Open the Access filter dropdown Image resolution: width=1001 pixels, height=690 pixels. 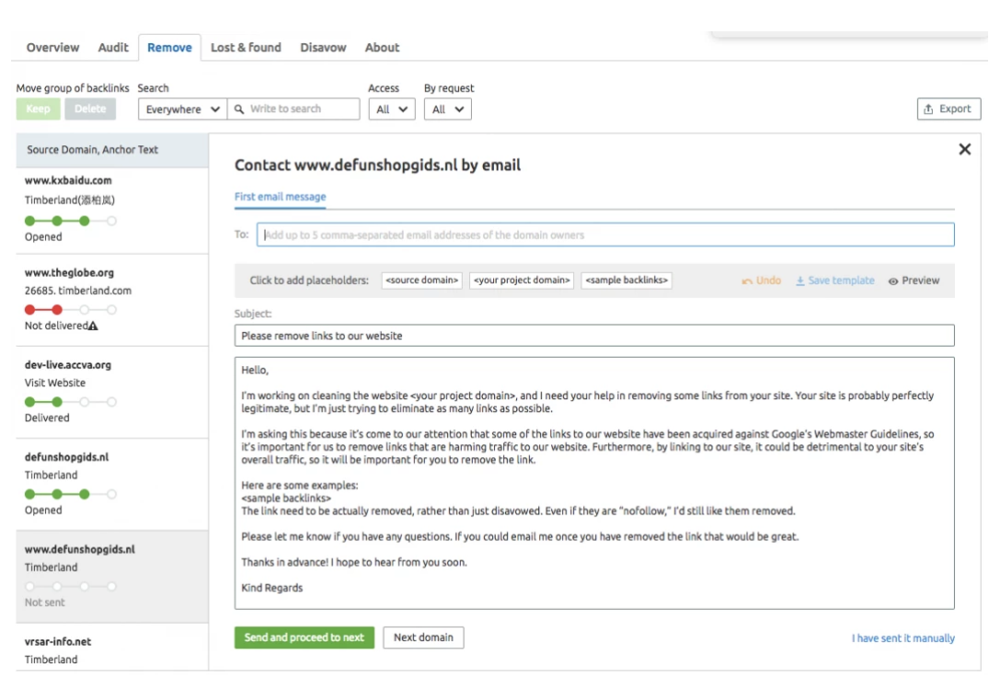coord(392,109)
